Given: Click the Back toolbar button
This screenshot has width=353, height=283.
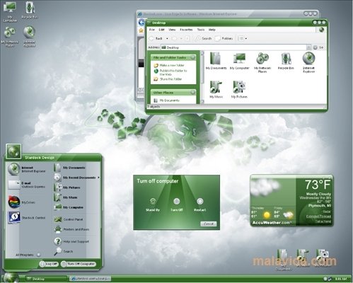Looking at the screenshot, I should click(x=156, y=38).
